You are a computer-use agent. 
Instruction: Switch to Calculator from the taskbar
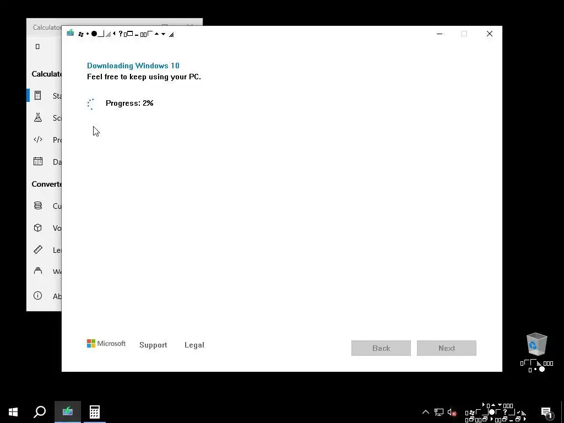click(x=95, y=412)
